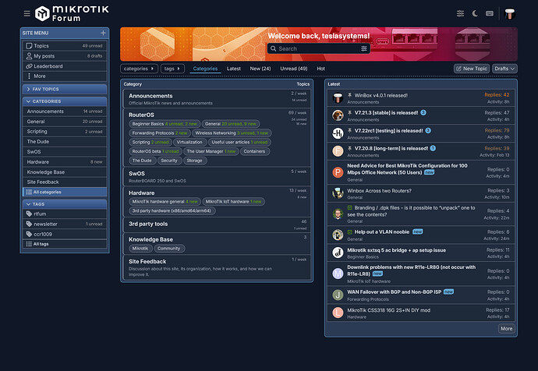Screen dimensions: 538x371
Task: Open My posts in the site menu
Action: [65, 56]
